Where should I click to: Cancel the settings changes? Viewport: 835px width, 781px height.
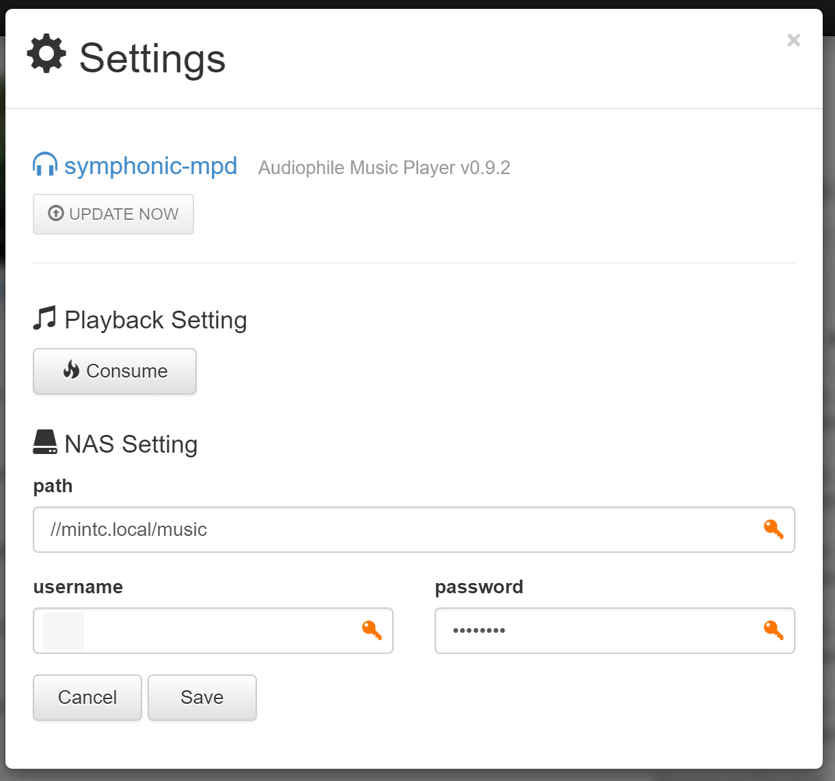pyautogui.click(x=87, y=698)
